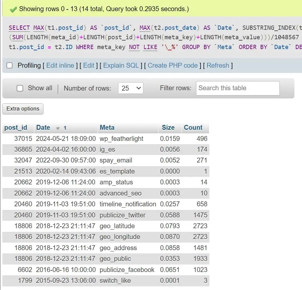Viewport: 302px width, 290px height.
Task: Sort by the Meta column header
Action: coord(107,128)
